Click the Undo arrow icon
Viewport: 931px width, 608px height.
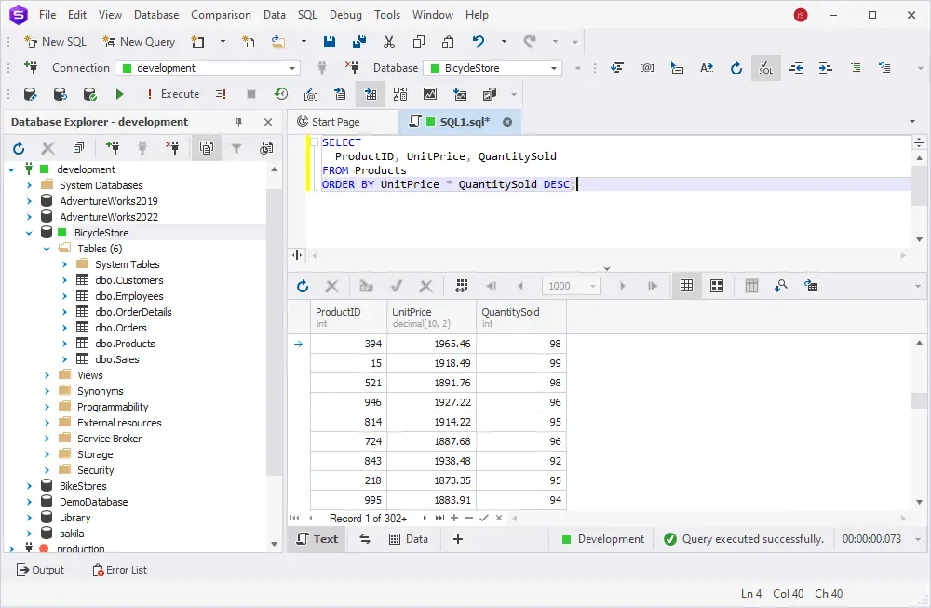click(479, 42)
